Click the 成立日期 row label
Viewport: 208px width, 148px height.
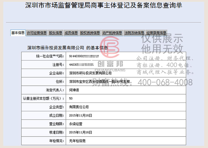tap(56, 115)
